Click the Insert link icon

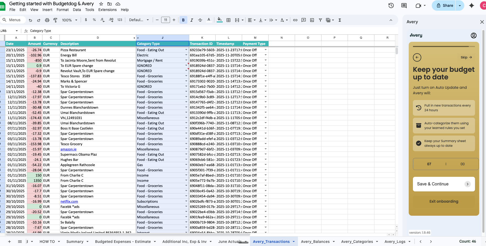[295, 20]
